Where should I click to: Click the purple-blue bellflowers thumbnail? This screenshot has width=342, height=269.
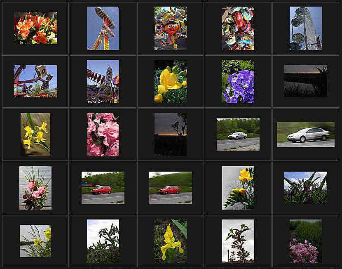point(238,81)
